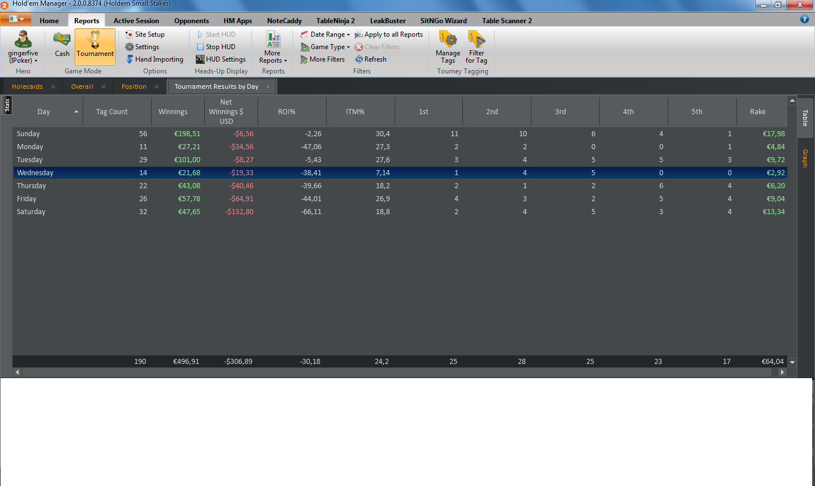
Task: Switch to Graph view side tab
Action: [805, 158]
